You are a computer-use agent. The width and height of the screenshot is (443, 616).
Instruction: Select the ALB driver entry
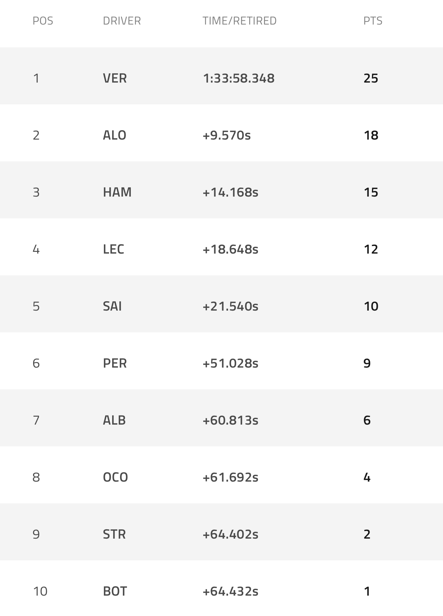click(114, 420)
